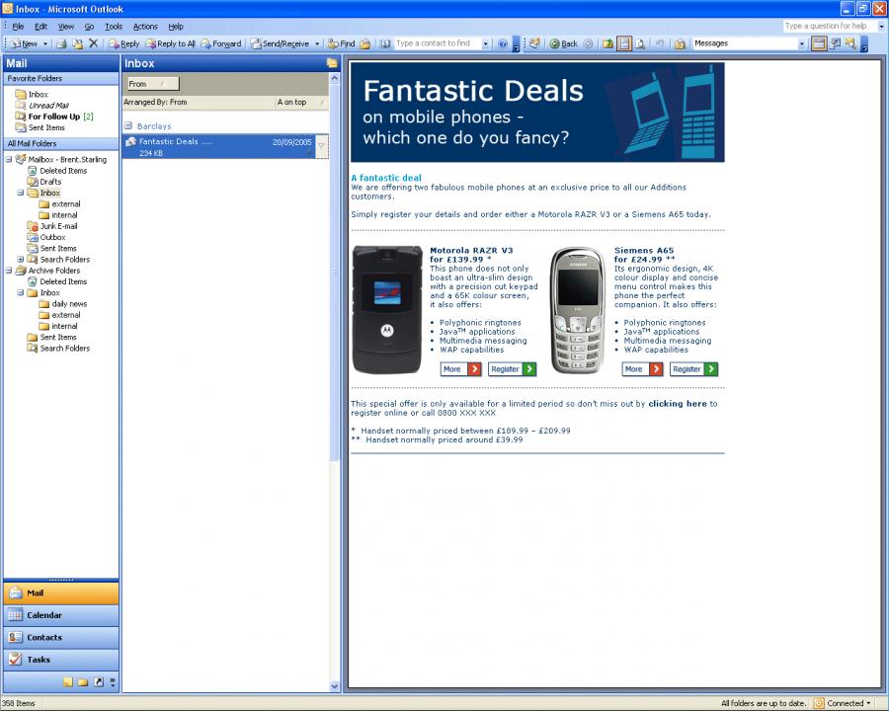Click the Print Preview magnifier icon
The width and height of the screenshot is (889, 711).
[x=641, y=43]
